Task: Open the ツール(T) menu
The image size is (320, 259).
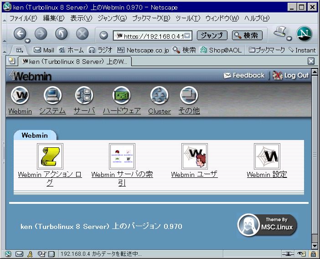Action: coord(188,18)
